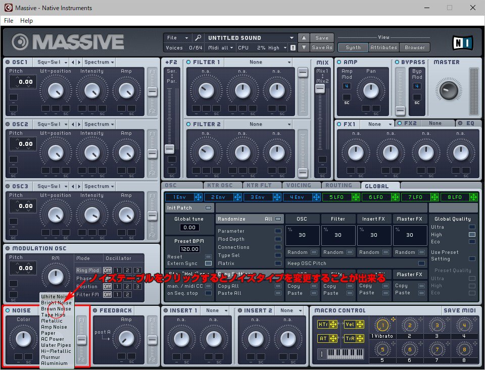Screen dimensions: 485x370
Task: Switch to the Voicing tab
Action: tap(300, 185)
